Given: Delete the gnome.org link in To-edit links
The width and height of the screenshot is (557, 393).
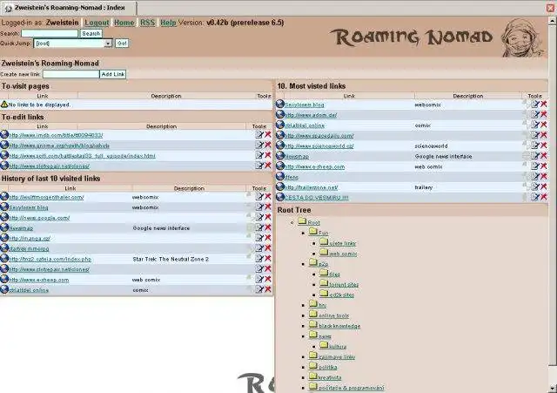Looking at the screenshot, I should tap(268, 145).
